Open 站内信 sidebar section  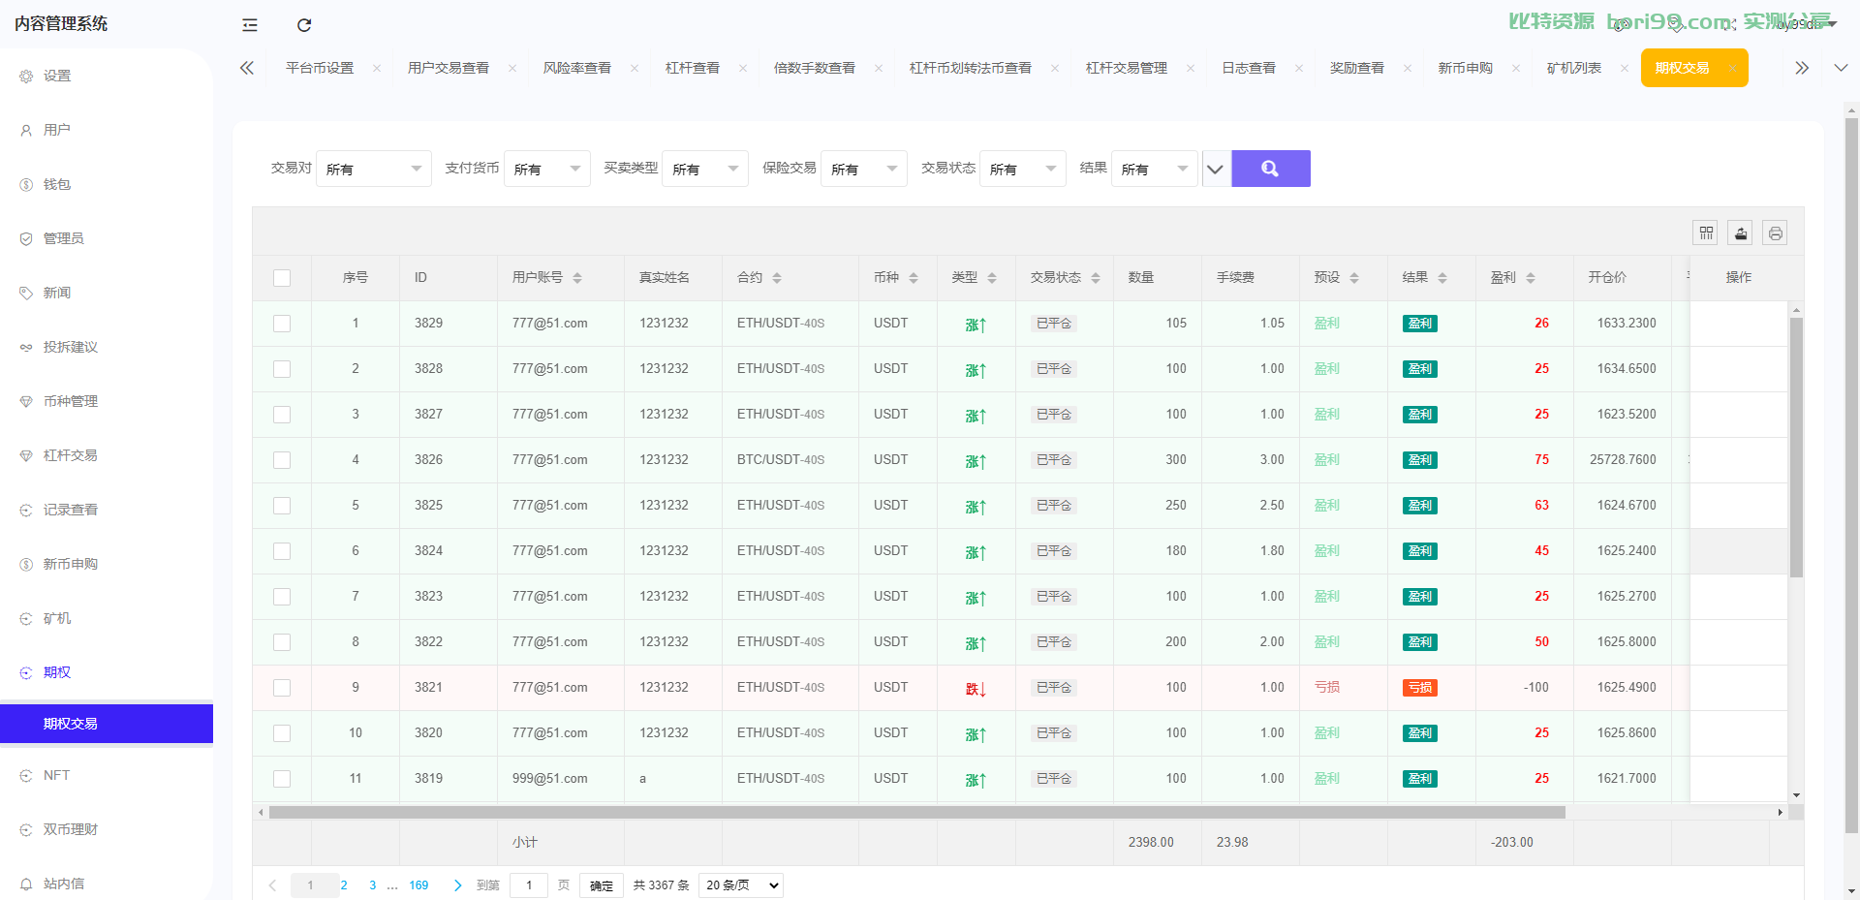(x=63, y=884)
